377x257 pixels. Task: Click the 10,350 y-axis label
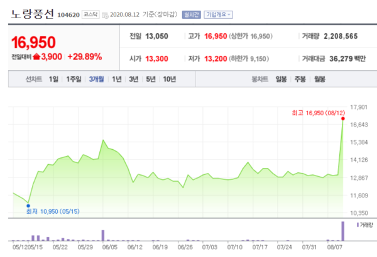(x=359, y=213)
